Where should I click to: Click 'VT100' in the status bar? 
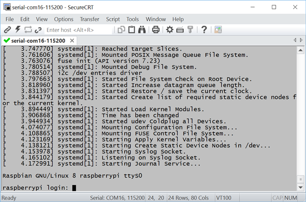click(x=224, y=198)
